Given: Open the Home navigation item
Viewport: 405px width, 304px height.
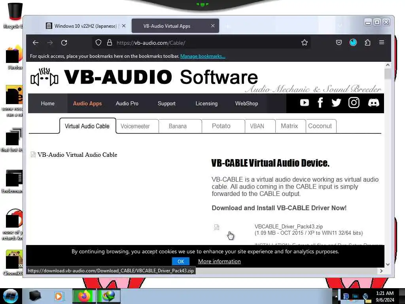Looking at the screenshot, I should pos(48,103).
